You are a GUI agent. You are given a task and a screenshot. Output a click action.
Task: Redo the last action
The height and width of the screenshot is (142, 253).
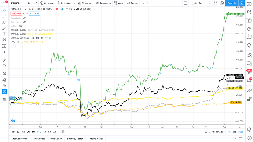147,3
